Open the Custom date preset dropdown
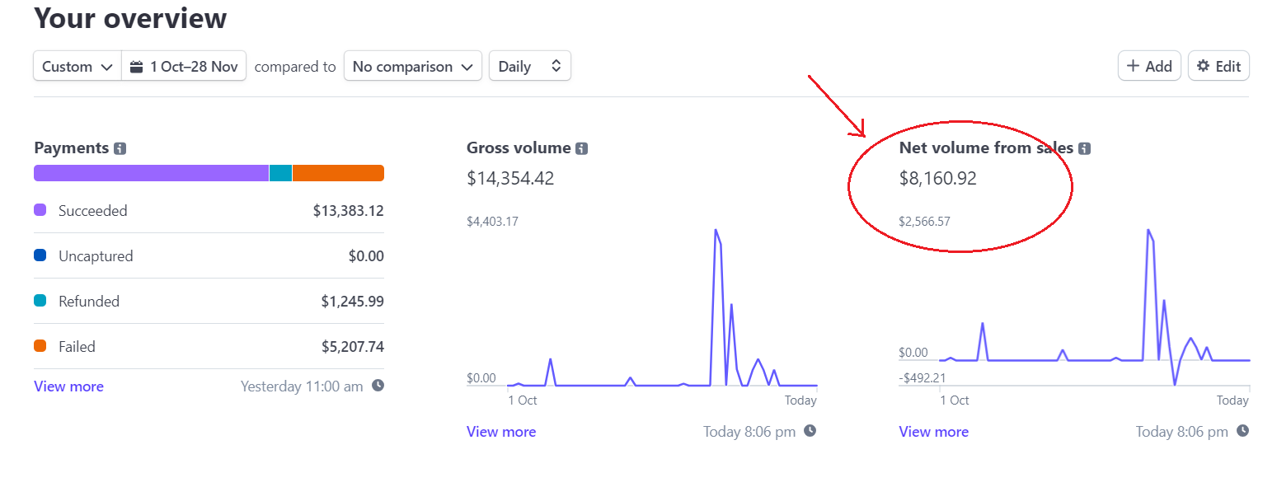Screen dimensions: 1277x487 tap(77, 67)
